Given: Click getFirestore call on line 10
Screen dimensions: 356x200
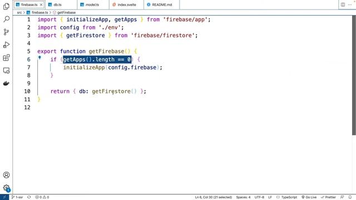Looking at the screenshot, I should (111, 91).
